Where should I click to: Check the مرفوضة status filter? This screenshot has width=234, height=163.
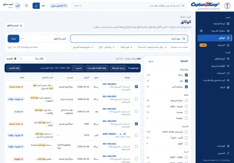click(186, 118)
